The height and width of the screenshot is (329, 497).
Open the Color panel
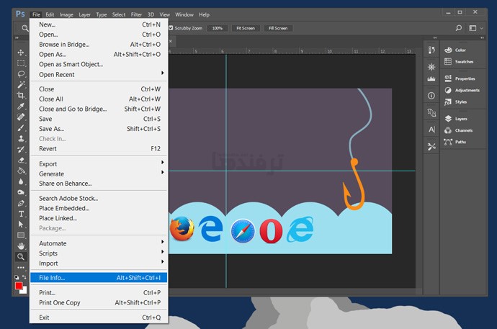455,50
